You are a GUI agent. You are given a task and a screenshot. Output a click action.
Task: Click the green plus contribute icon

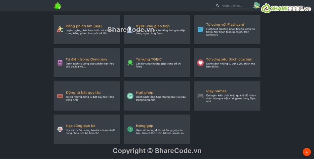130,129
